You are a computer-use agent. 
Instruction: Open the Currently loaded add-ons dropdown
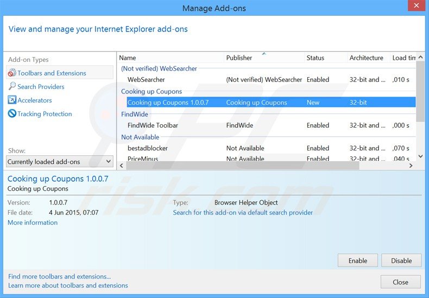60,162
